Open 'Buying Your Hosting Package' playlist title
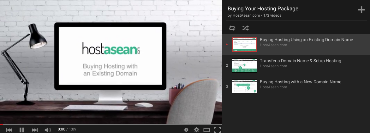This screenshot has width=370, height=133. (x=263, y=9)
